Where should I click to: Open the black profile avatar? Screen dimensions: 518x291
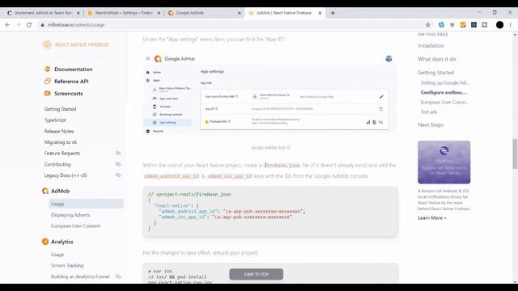pos(499,25)
